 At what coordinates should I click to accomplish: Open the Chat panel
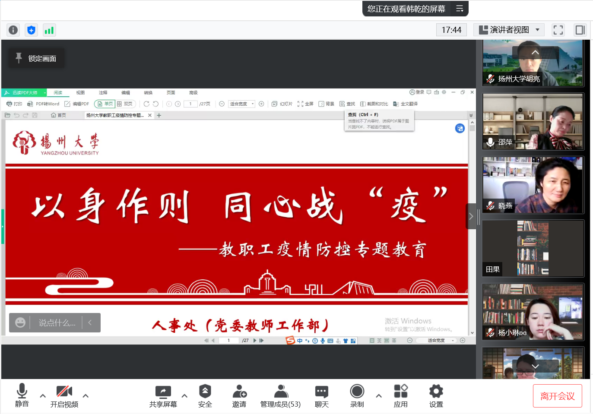[321, 396]
